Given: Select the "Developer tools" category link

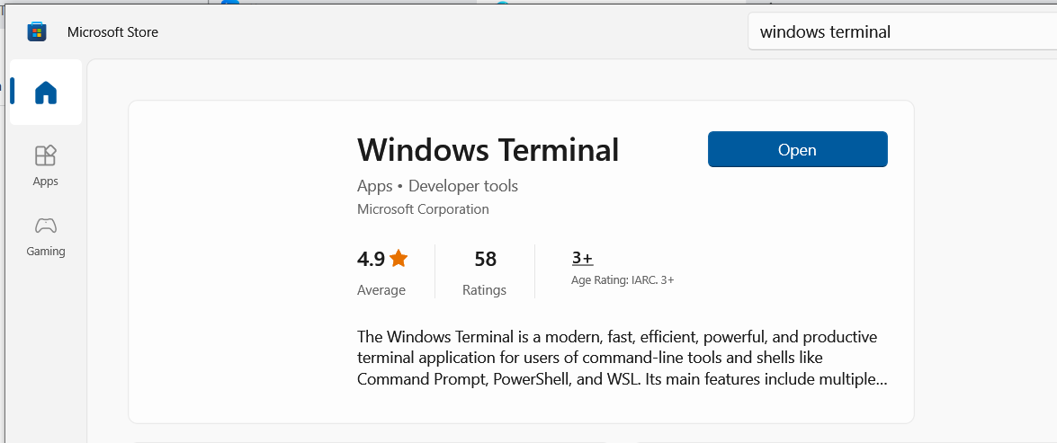Looking at the screenshot, I should [463, 186].
